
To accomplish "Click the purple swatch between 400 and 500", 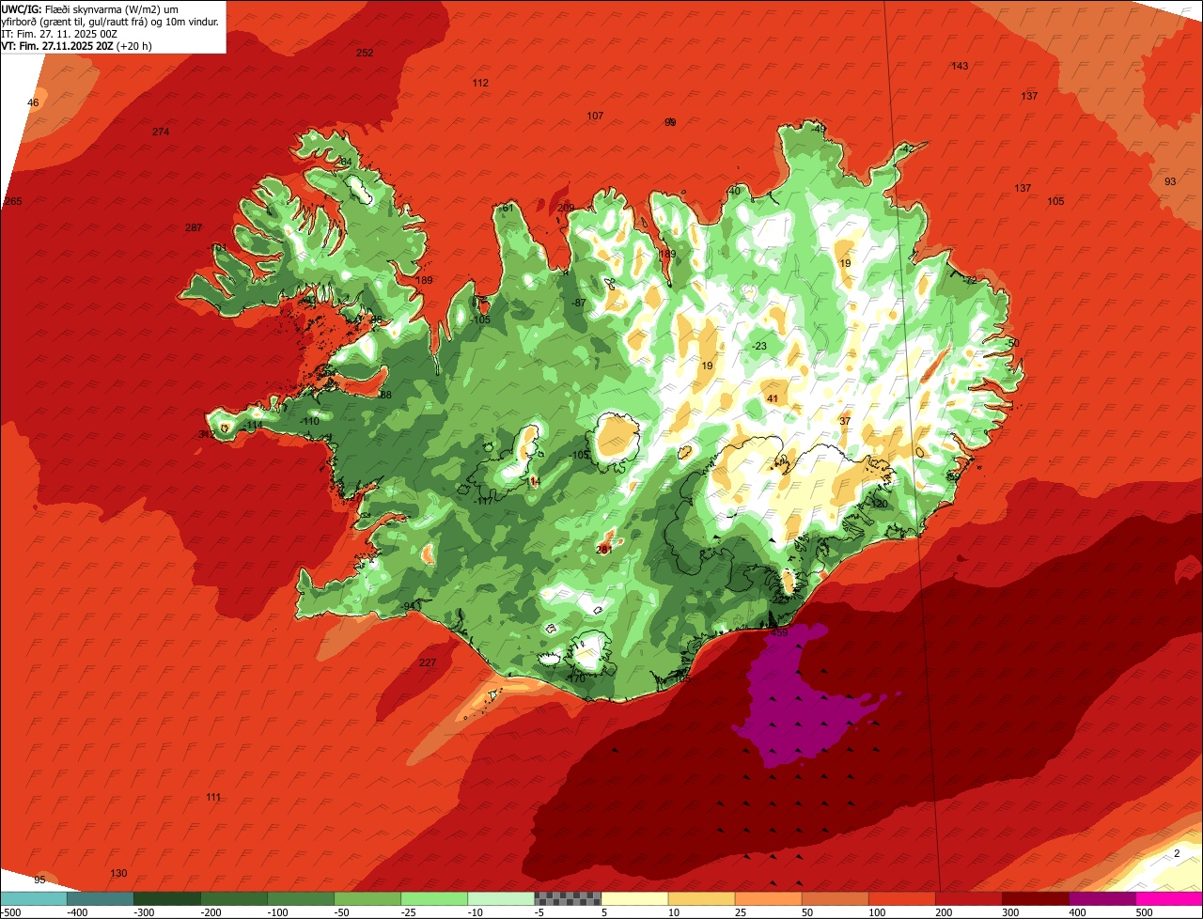I will pyautogui.click(x=1102, y=897).
